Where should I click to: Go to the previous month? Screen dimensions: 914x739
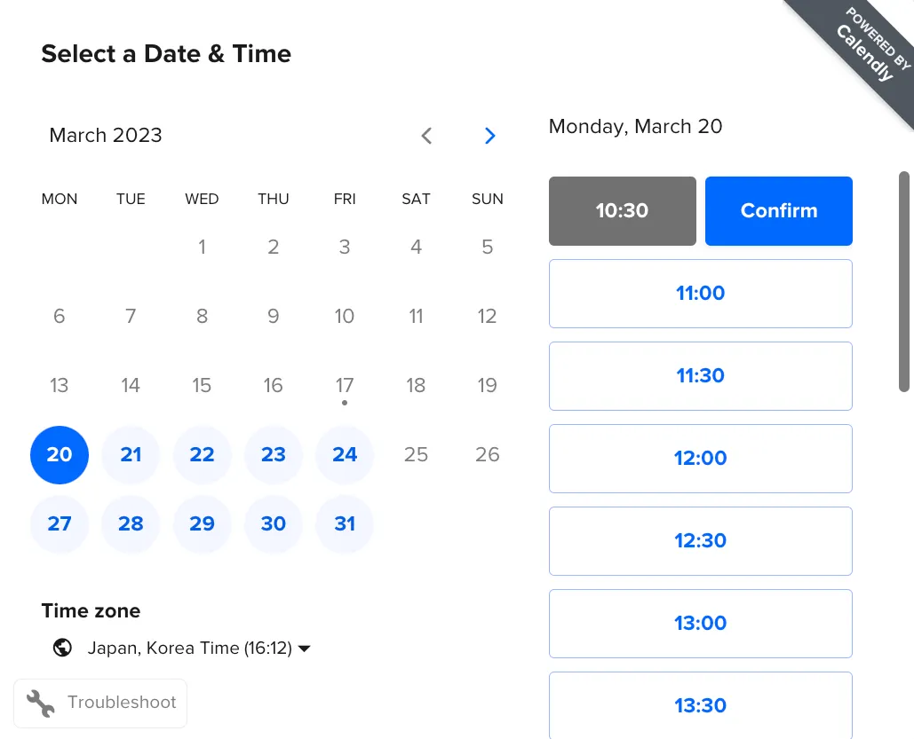tap(426, 136)
